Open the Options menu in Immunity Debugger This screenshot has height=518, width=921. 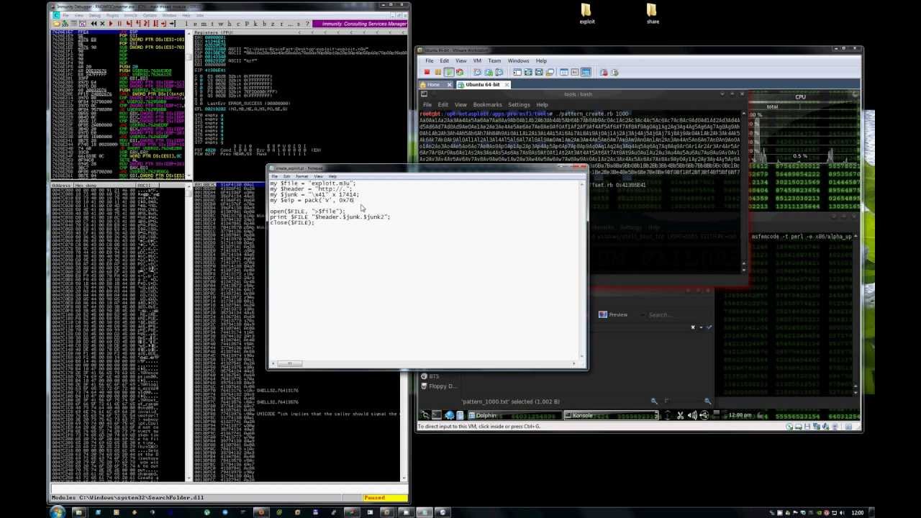pyautogui.click(x=150, y=15)
